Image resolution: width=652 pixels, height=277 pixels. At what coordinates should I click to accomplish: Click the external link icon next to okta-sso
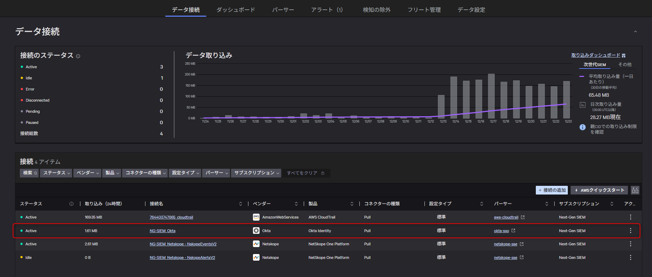(513, 231)
